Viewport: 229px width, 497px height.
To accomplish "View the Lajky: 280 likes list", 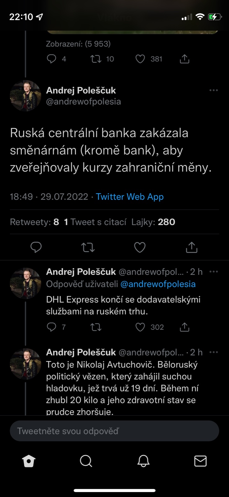I will coord(153,222).
